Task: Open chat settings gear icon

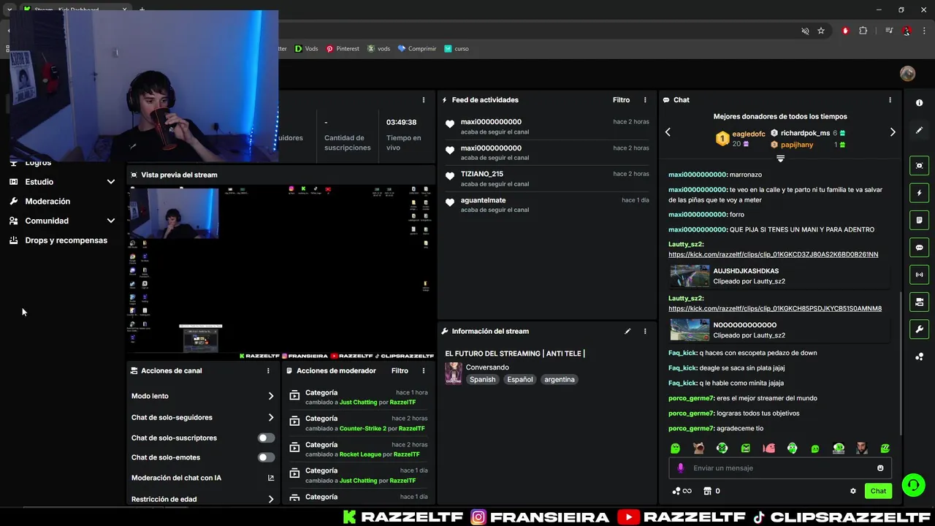Action: coord(852,491)
